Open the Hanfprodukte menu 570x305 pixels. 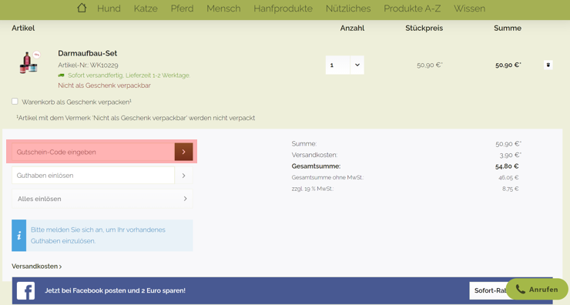point(283,8)
